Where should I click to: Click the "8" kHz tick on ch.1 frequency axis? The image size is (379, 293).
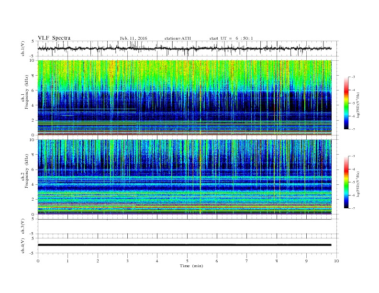click(33, 76)
